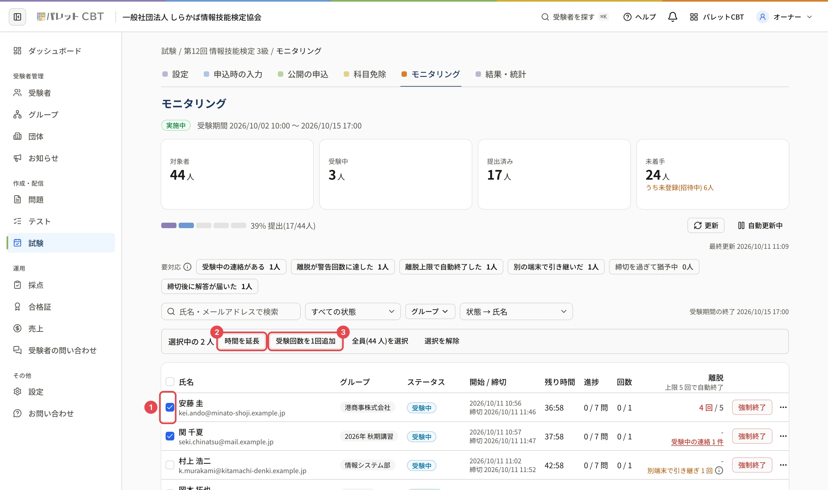Open 売上 in the sidebar
828x490 pixels.
(x=61, y=329)
